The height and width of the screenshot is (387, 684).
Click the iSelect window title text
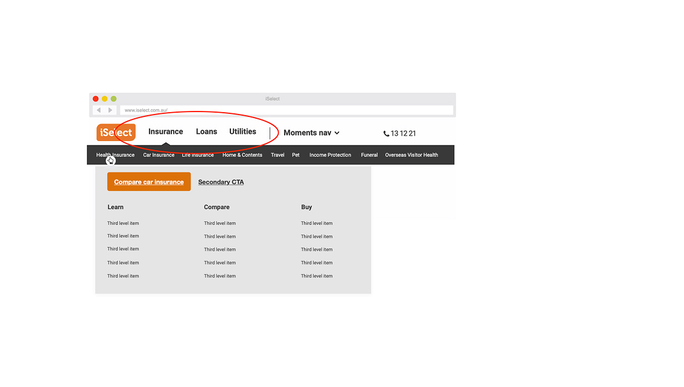click(x=272, y=99)
